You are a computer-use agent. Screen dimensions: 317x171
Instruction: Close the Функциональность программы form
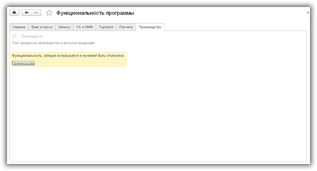(x=308, y=13)
